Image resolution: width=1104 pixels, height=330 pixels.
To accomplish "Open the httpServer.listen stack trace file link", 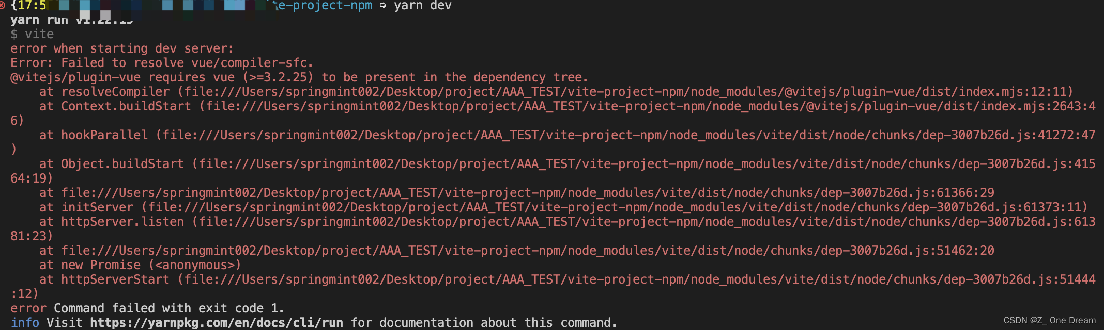I will coord(647,222).
